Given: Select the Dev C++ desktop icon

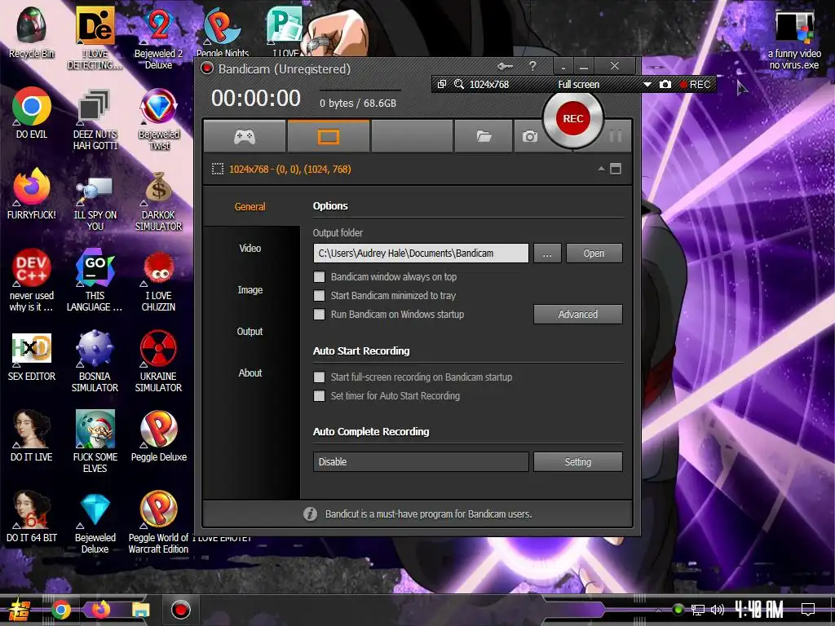Looking at the screenshot, I should point(32,280).
